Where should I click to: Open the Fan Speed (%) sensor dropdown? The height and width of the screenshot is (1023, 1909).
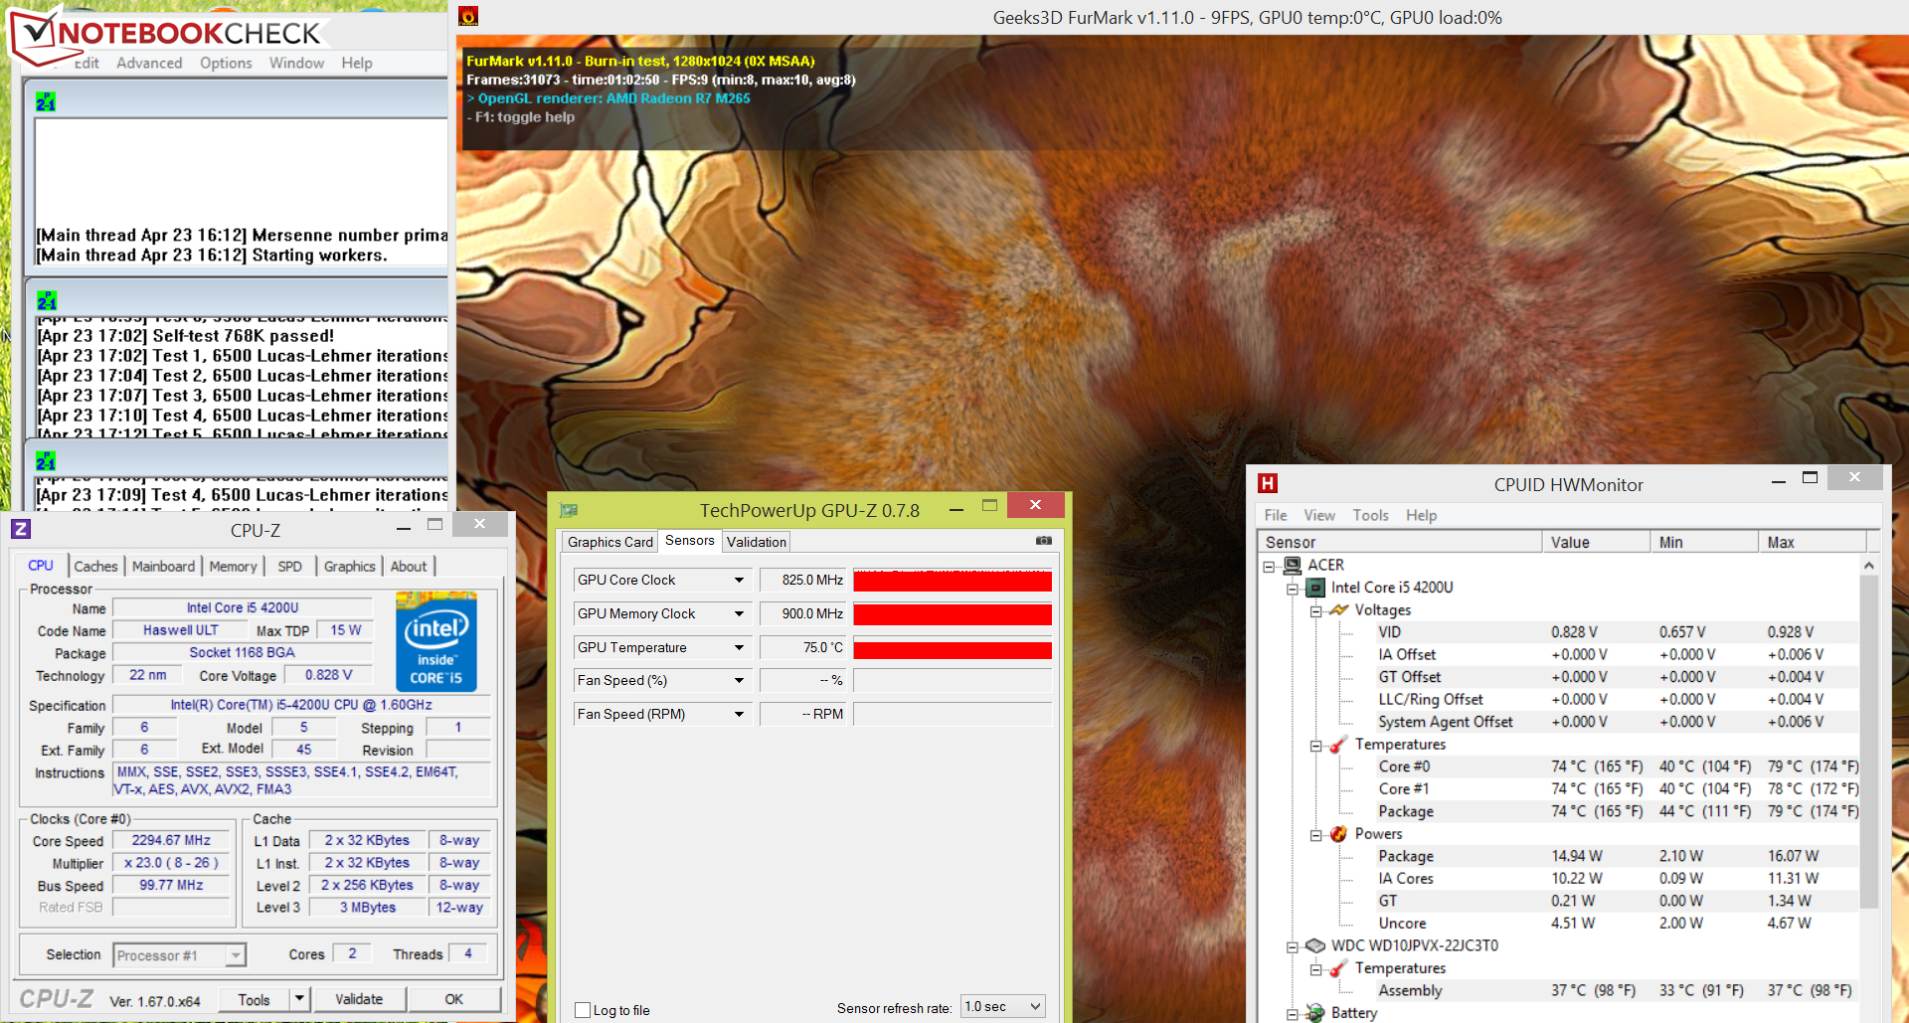coord(739,680)
